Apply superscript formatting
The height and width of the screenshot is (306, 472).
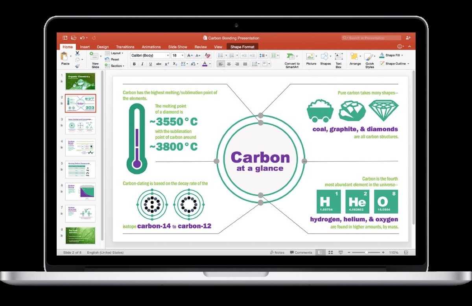pos(167,64)
